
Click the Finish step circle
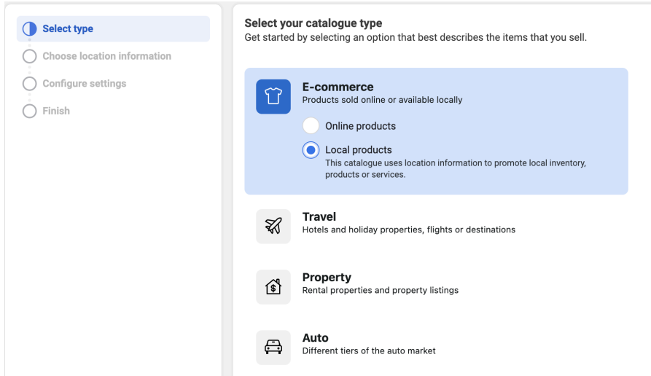click(x=29, y=111)
